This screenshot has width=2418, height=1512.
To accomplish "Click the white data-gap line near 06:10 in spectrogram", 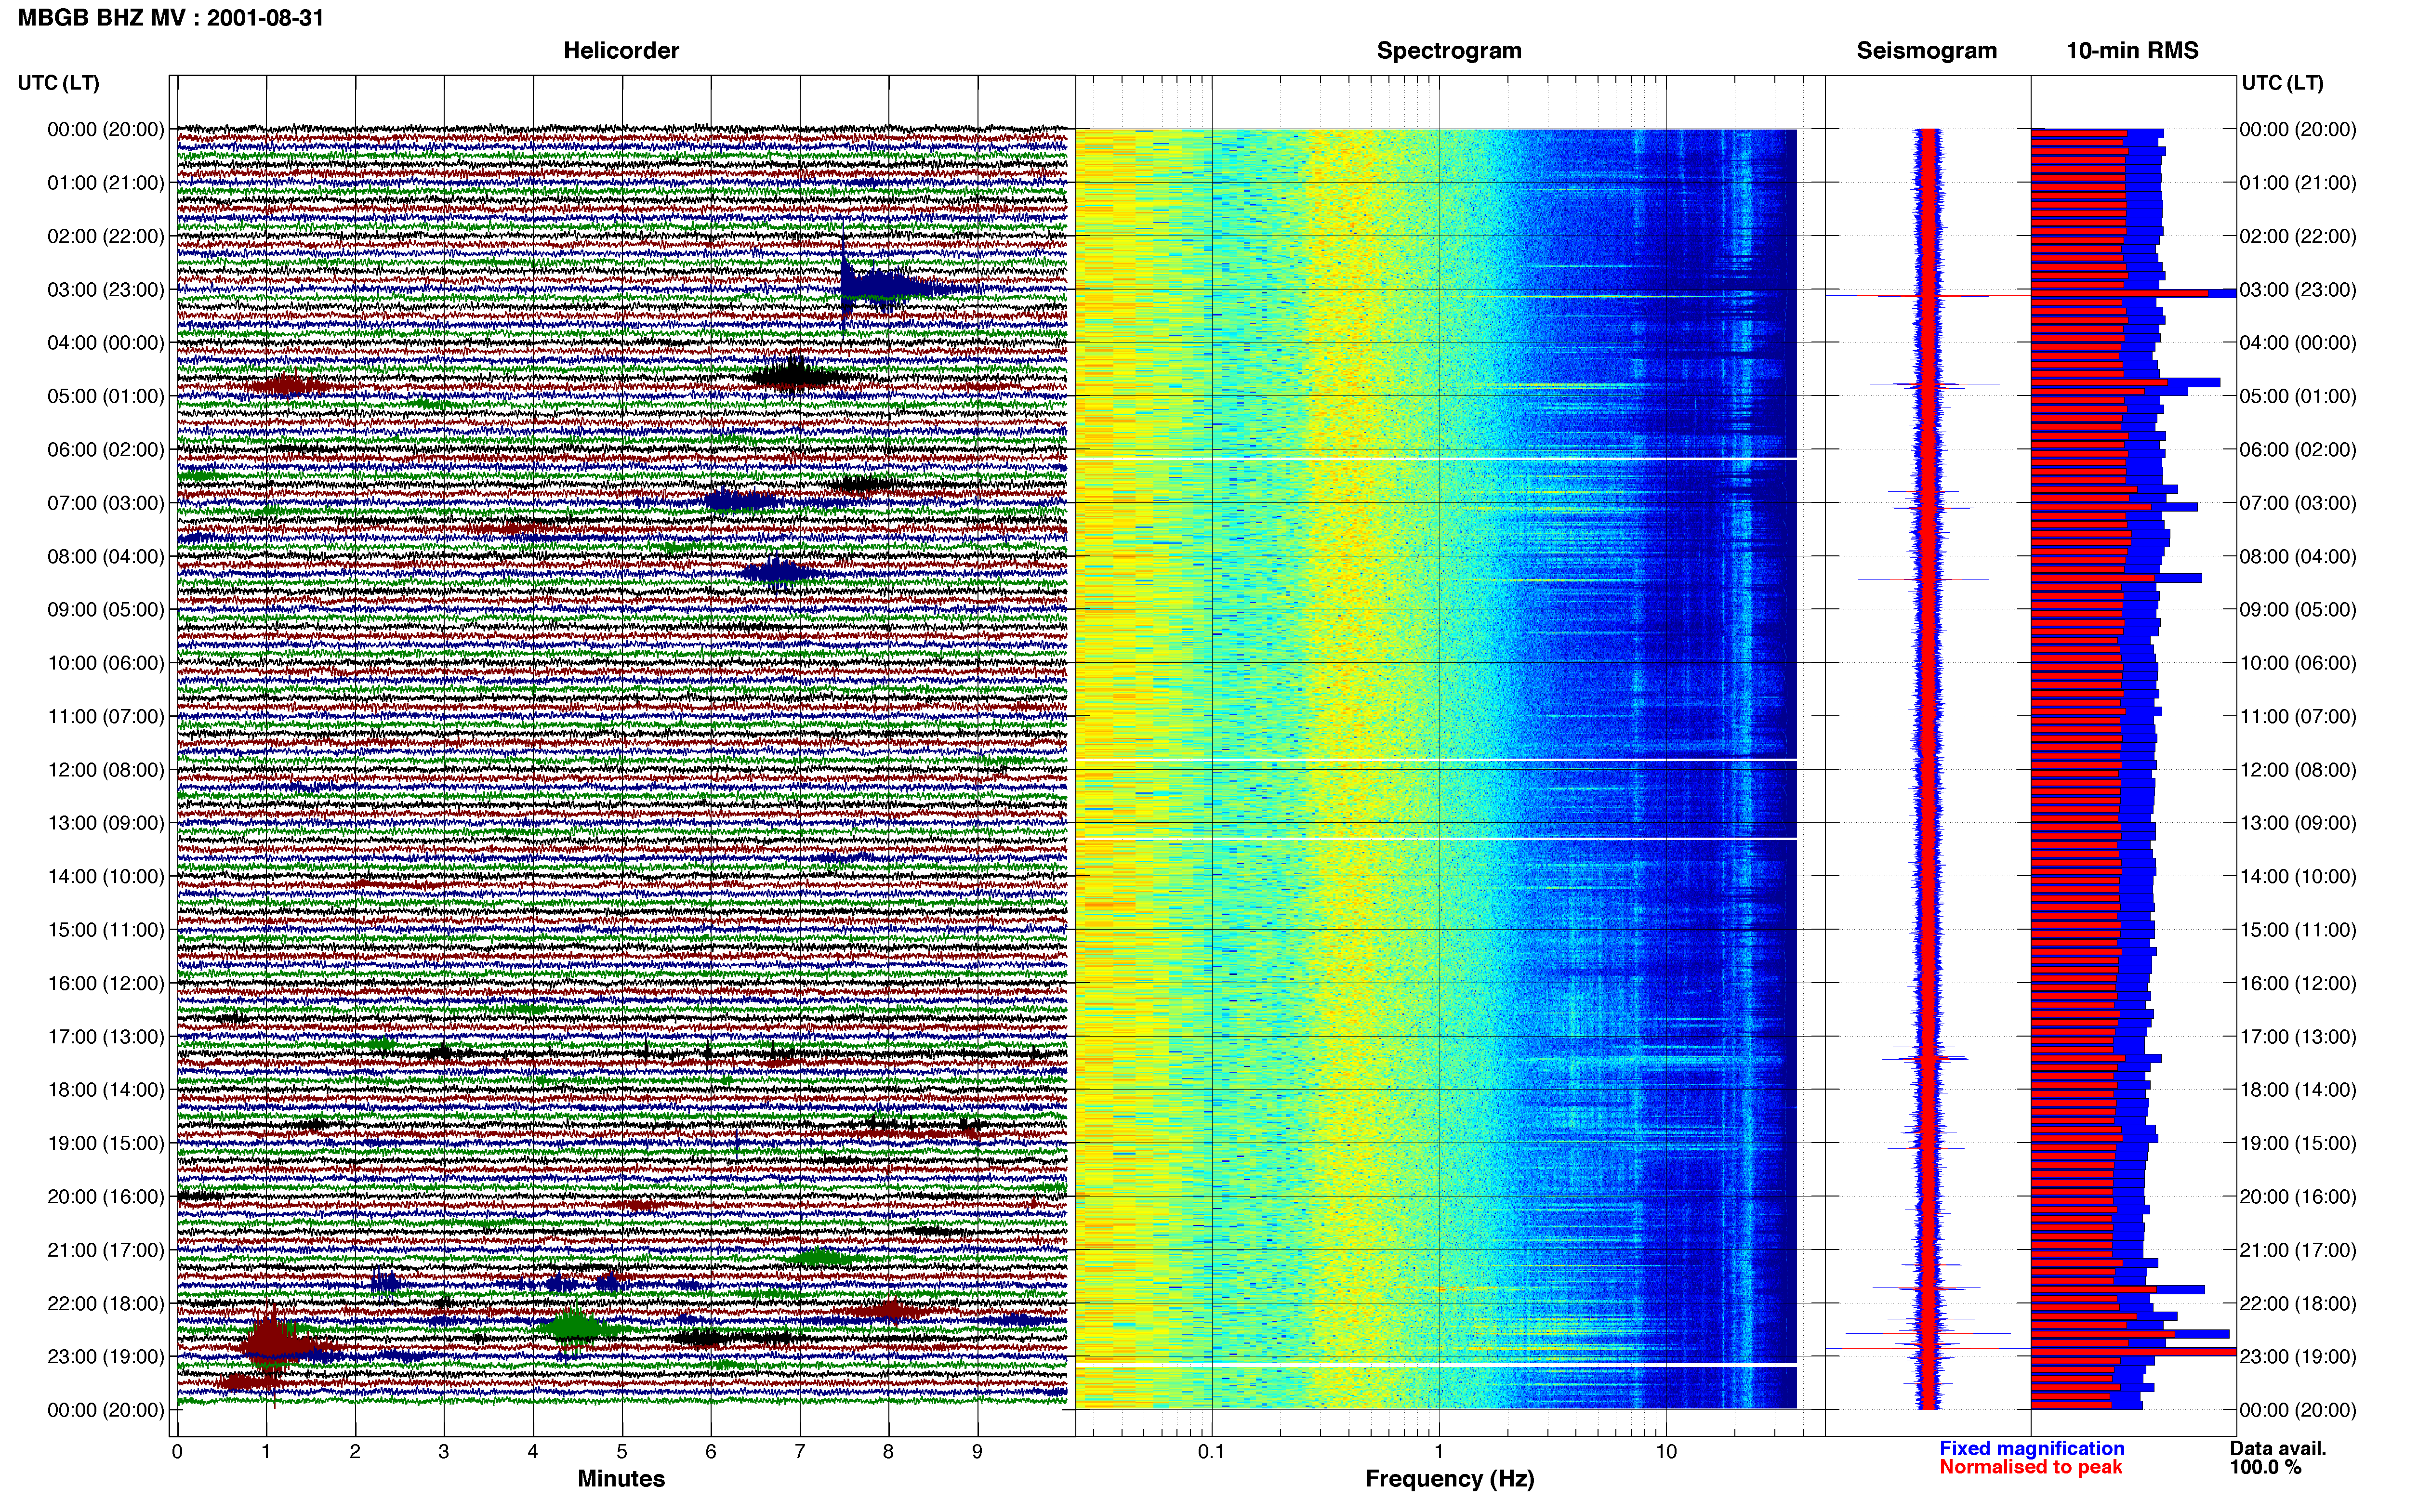I will pos(1436,459).
